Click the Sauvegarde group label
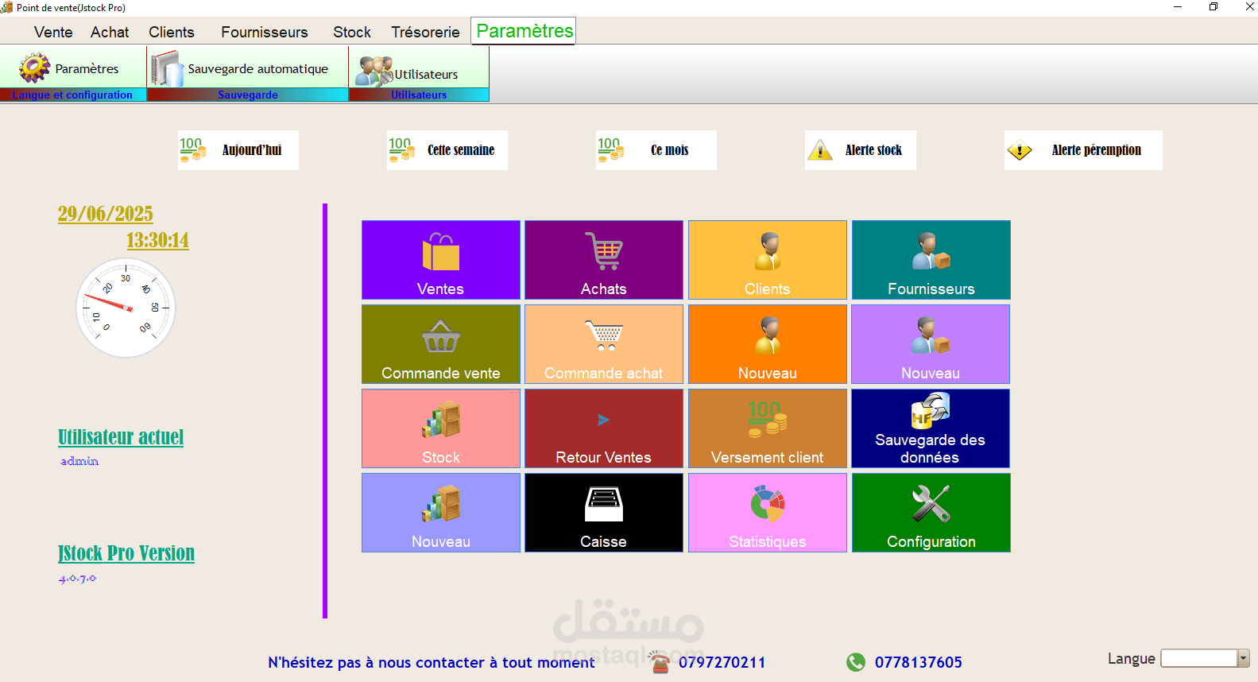Screen dimensions: 1258x682 (x=248, y=95)
